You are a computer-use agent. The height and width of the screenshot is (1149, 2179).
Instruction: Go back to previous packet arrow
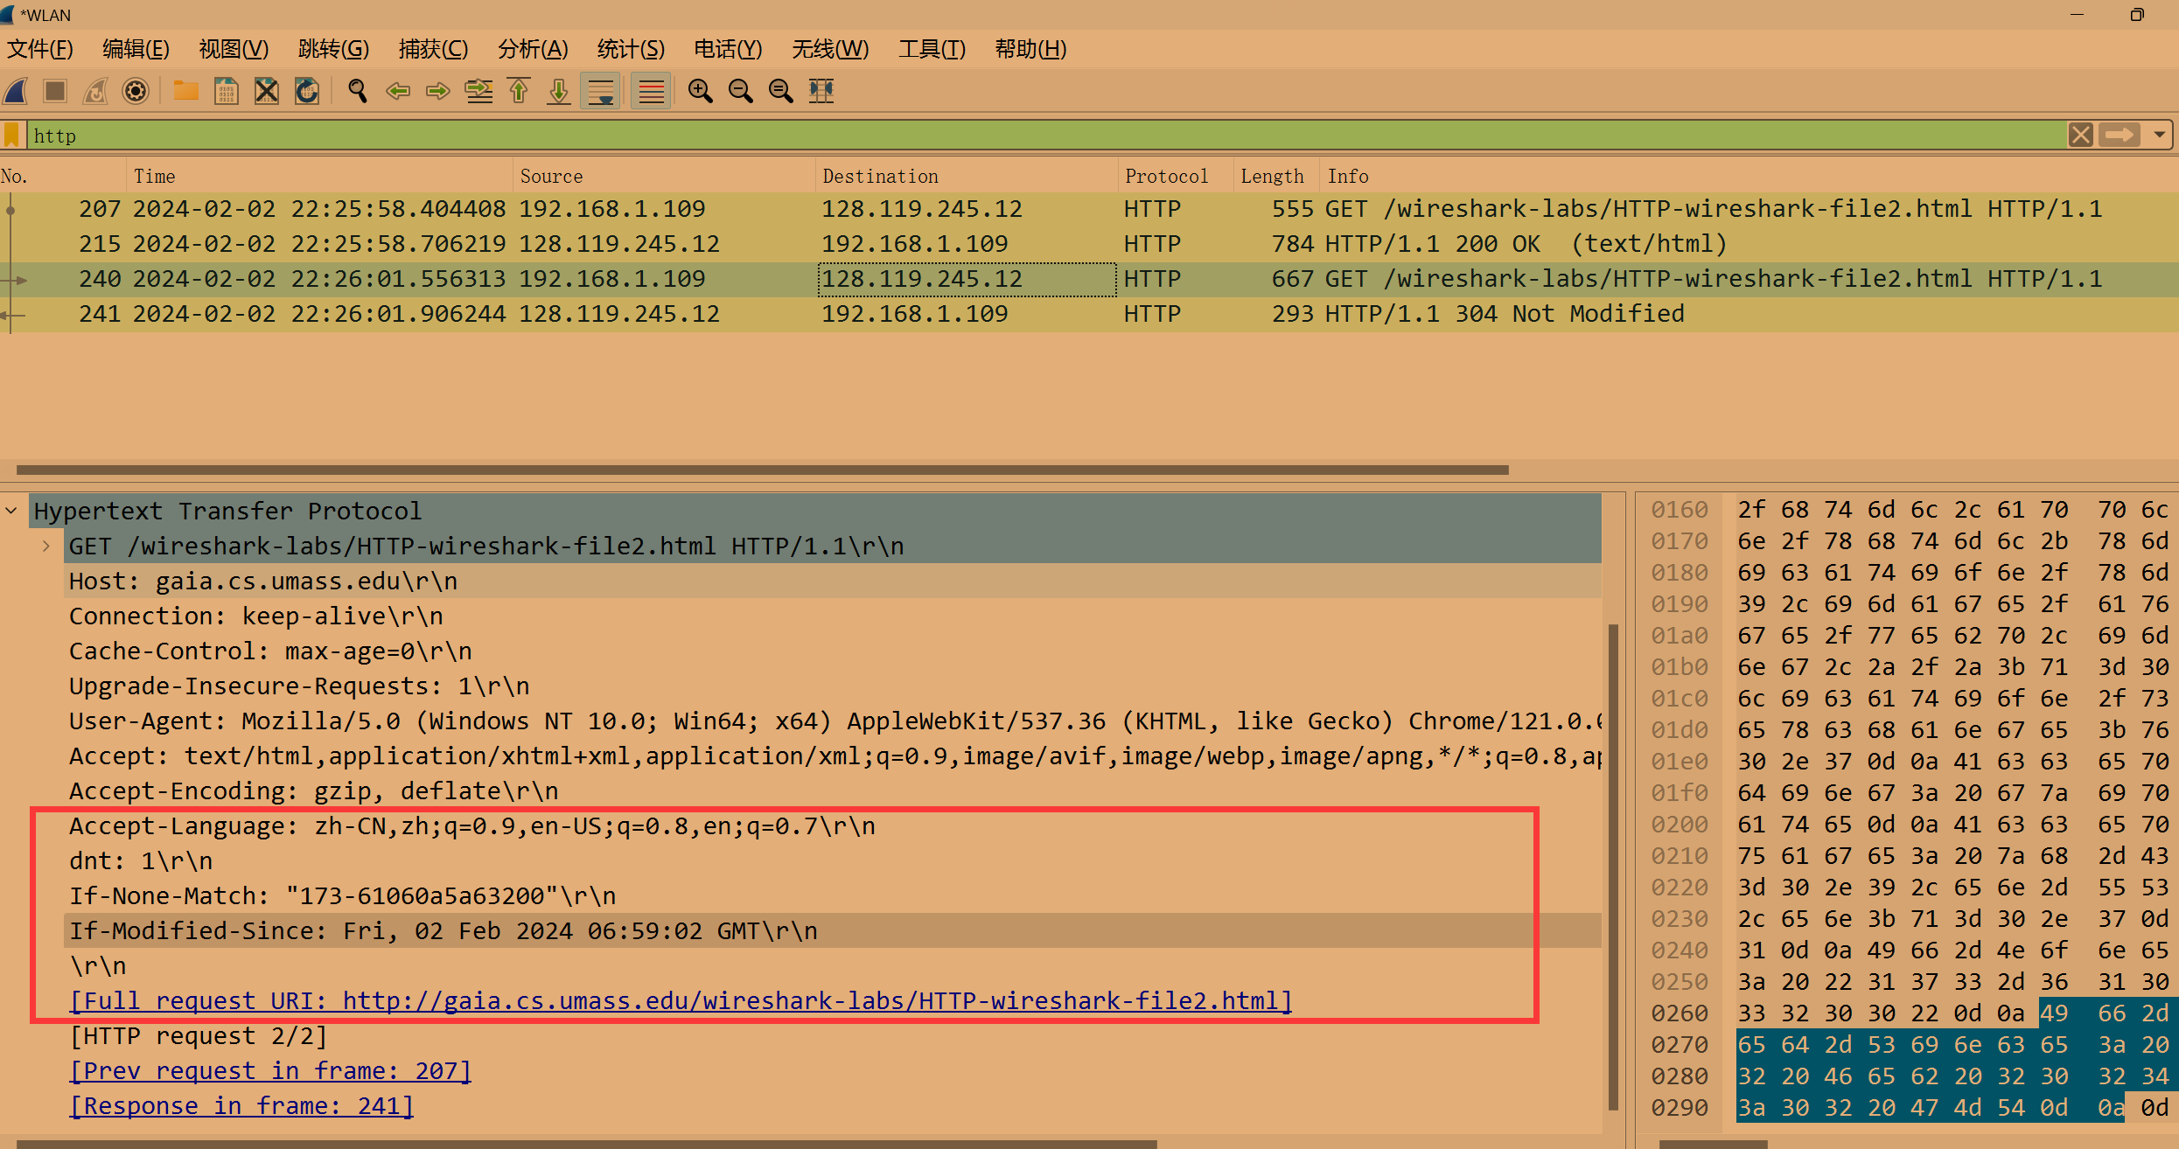398,91
